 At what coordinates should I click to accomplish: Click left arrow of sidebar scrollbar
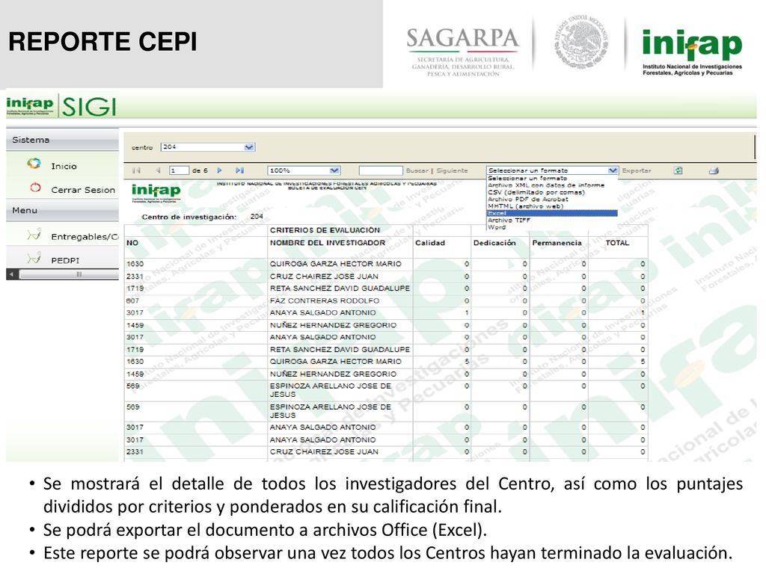pyautogui.click(x=12, y=274)
